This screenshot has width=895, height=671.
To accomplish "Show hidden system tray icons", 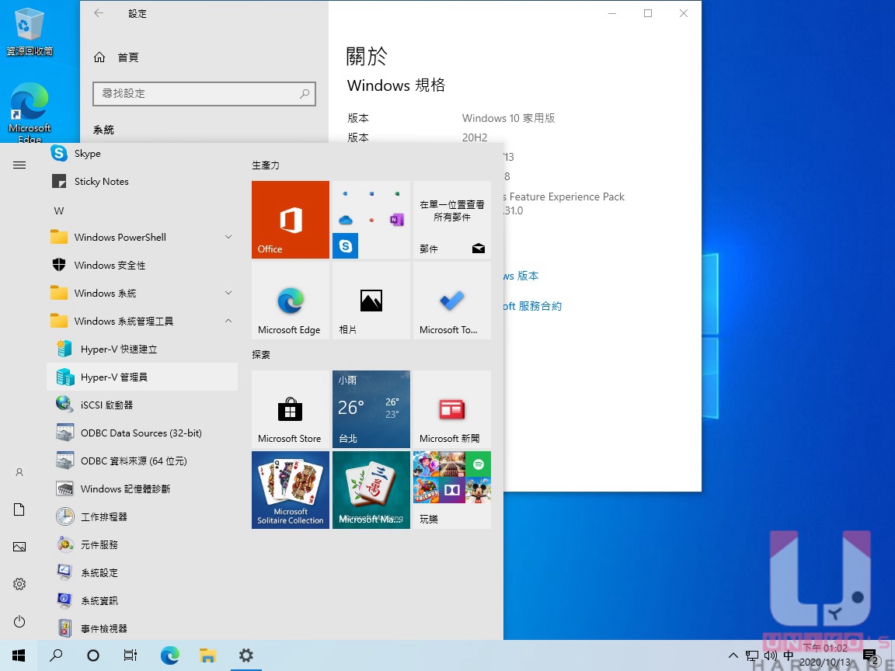I will [x=733, y=655].
